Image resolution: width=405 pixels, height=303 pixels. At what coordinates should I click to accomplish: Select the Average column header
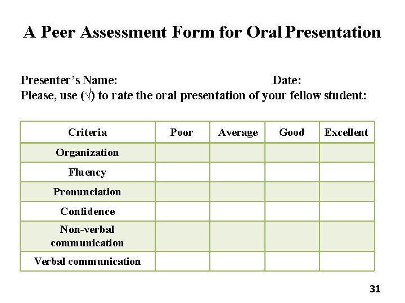237,132
